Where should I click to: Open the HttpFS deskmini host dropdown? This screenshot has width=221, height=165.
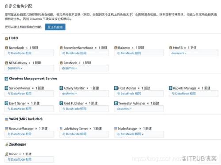click(x=179, y=53)
